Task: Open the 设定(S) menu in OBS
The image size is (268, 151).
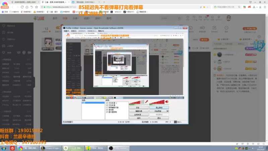Action: point(74,31)
